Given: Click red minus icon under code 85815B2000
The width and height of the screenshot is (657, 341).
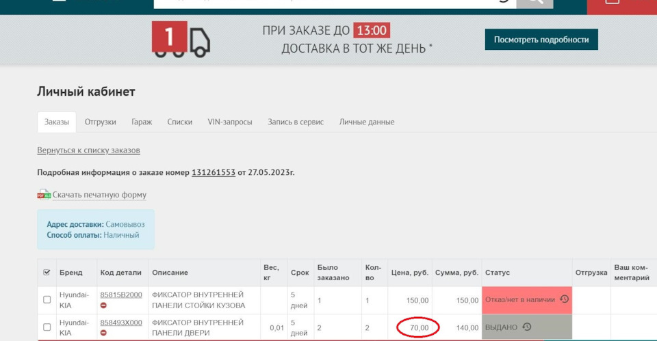Looking at the screenshot, I should (x=103, y=305).
